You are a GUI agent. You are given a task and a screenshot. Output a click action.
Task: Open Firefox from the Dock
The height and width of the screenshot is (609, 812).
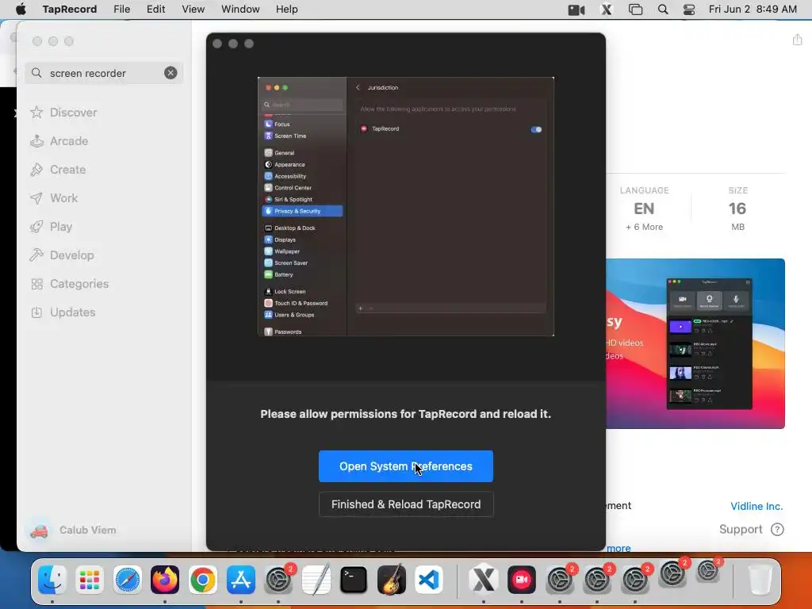click(x=165, y=580)
